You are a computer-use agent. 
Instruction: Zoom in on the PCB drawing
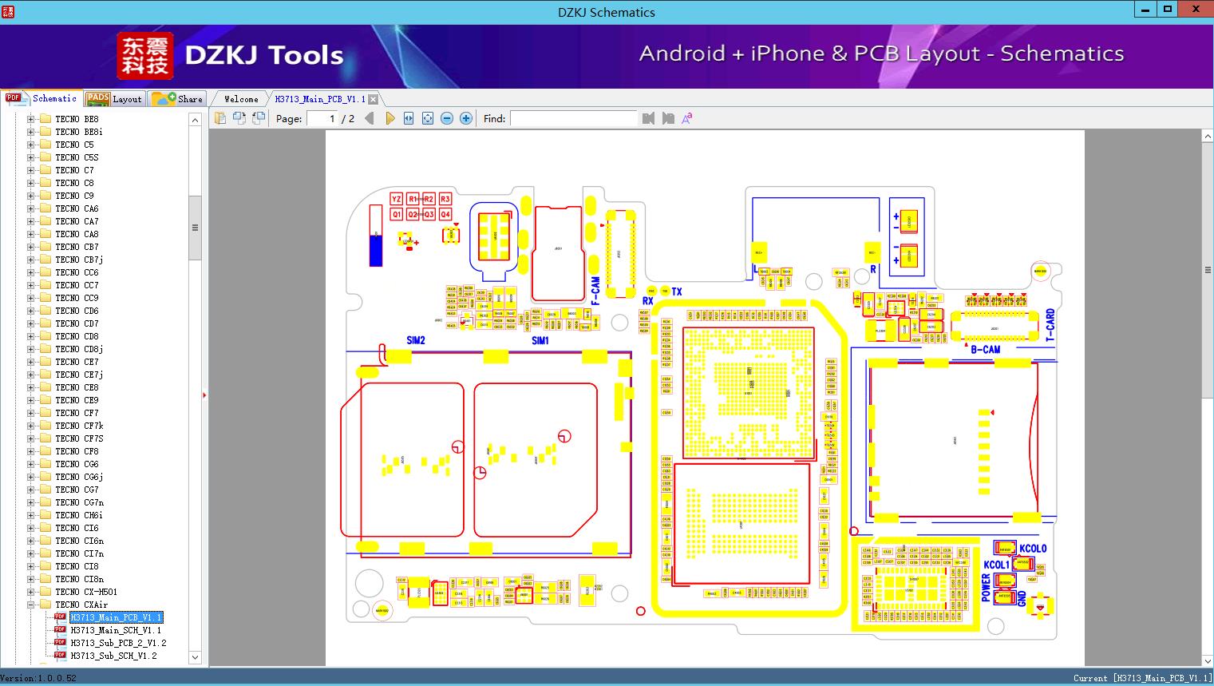(466, 118)
